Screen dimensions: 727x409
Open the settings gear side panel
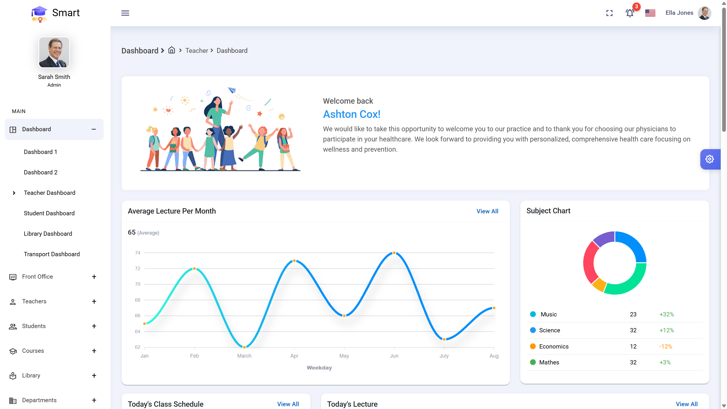click(x=710, y=159)
